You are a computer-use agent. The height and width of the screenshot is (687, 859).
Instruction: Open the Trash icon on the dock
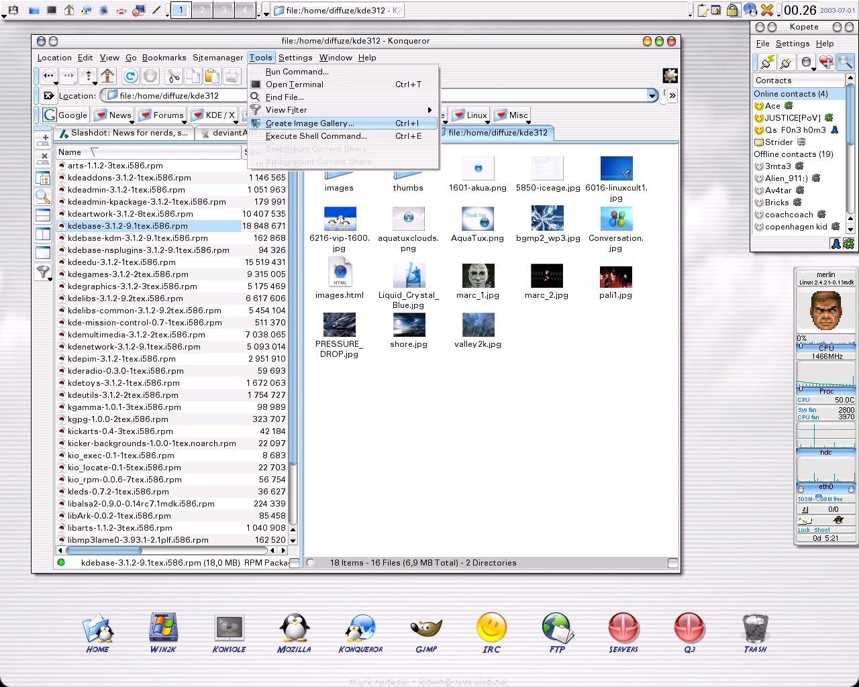(x=755, y=633)
